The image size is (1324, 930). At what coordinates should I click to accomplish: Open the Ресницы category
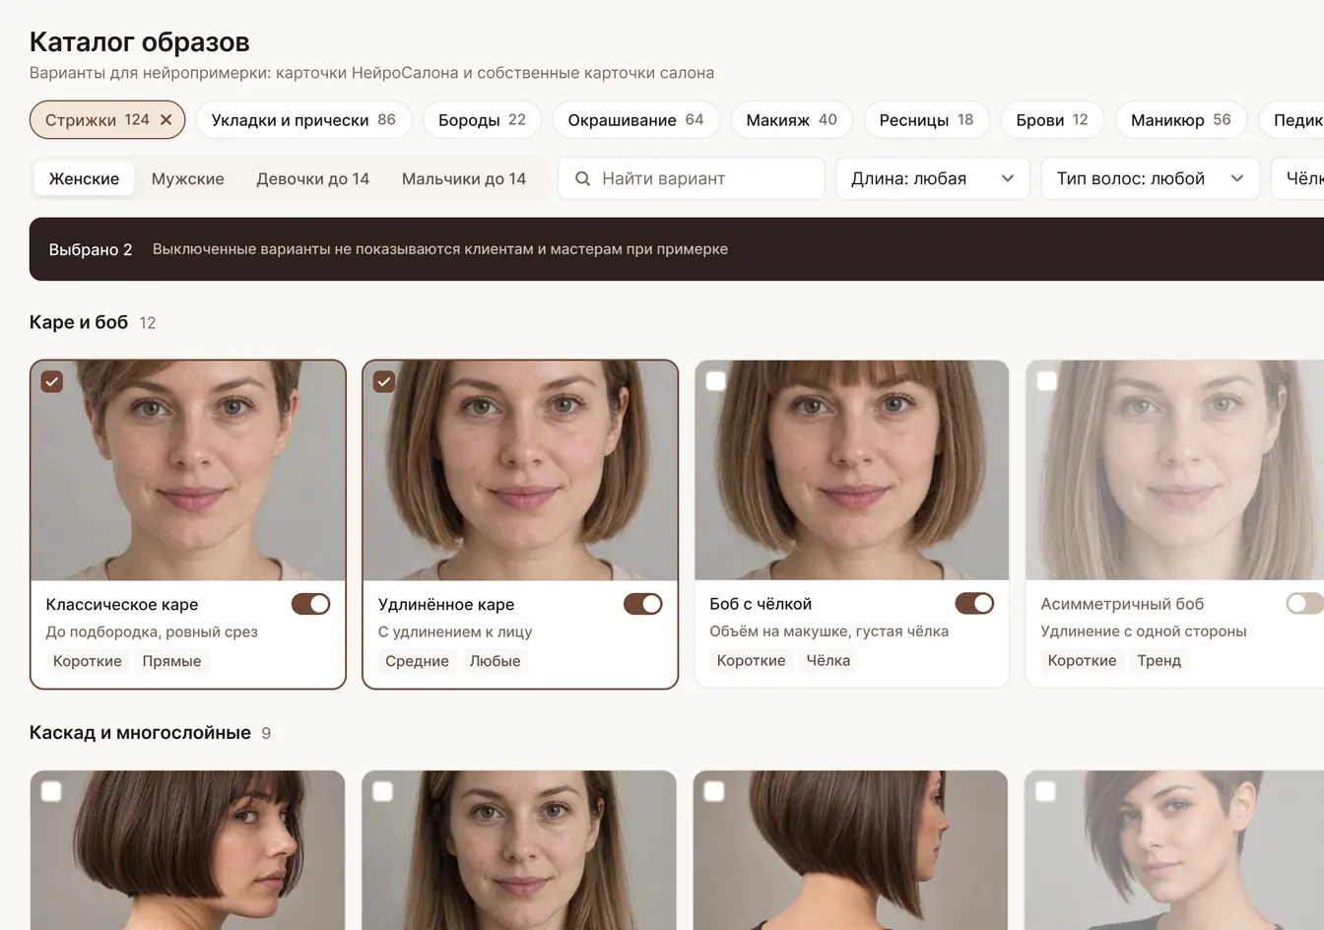tap(926, 119)
